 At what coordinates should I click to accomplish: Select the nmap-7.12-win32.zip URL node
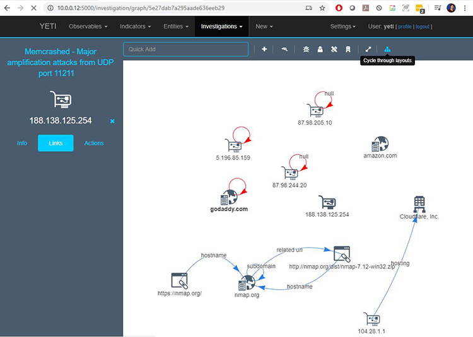[x=342, y=254]
